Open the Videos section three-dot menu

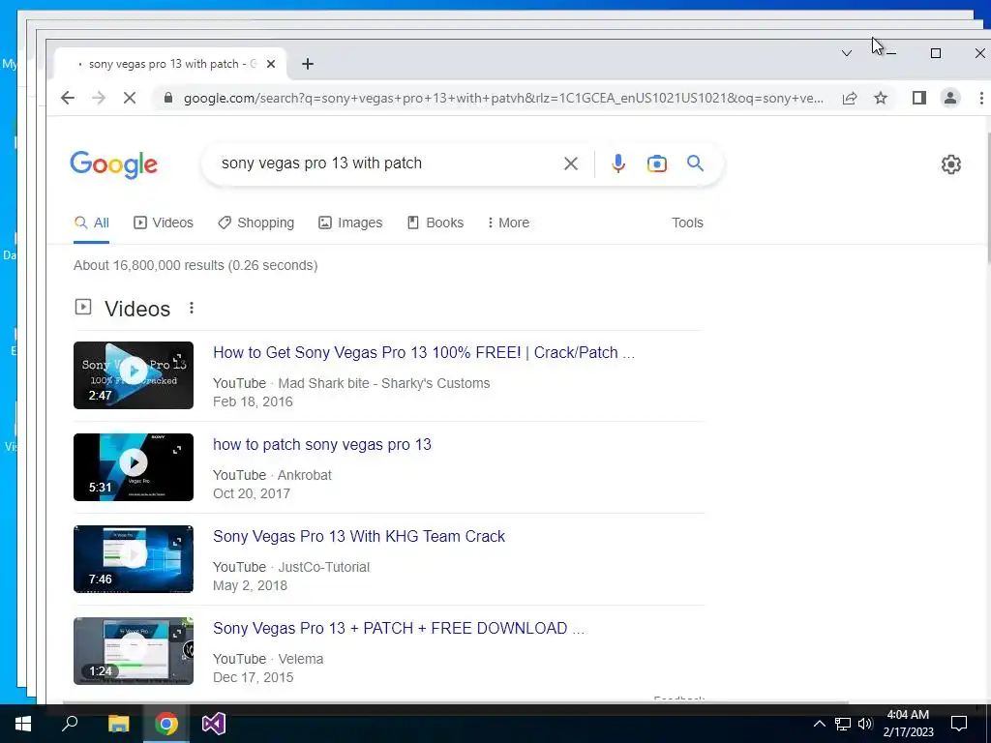point(191,308)
